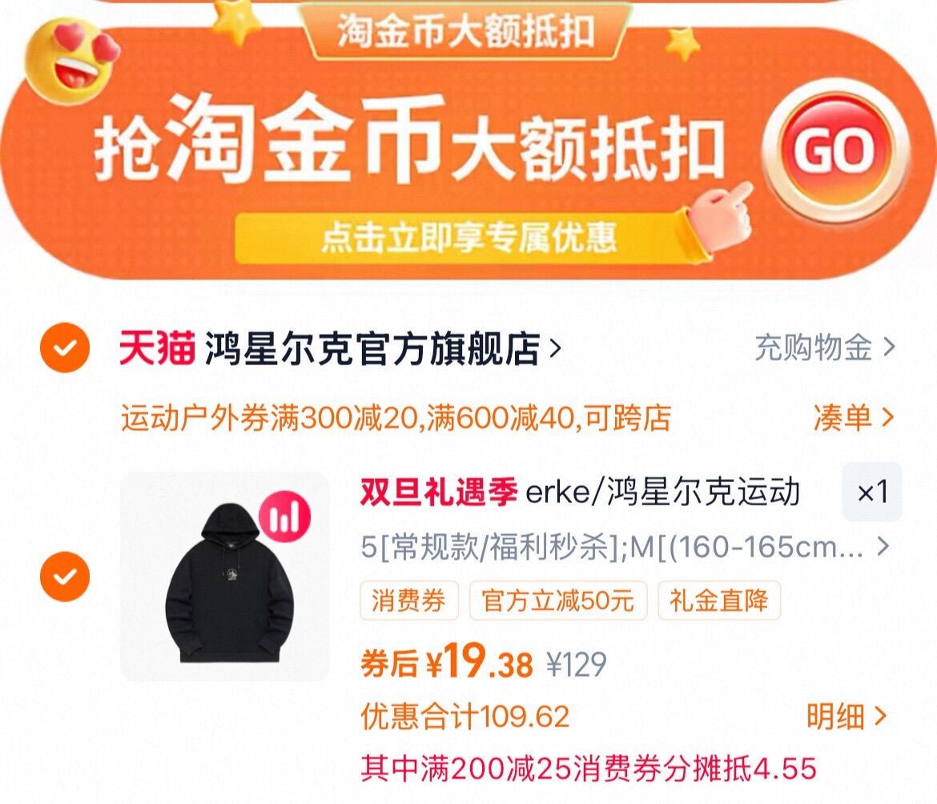The width and height of the screenshot is (937, 804).
Task: Deselect the black hoodie item checkbox
Action: (x=65, y=577)
